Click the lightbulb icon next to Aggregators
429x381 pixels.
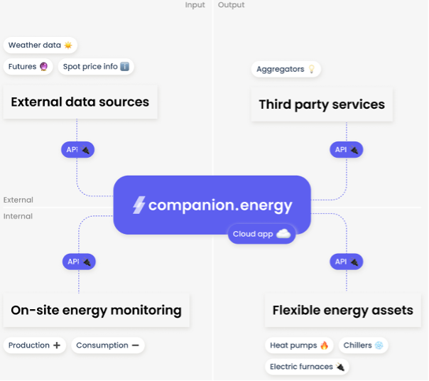tap(310, 69)
